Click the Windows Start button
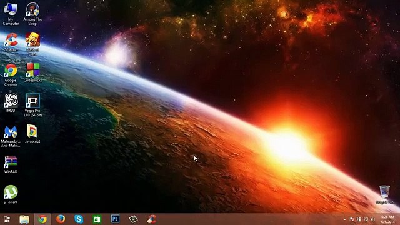 (7, 219)
